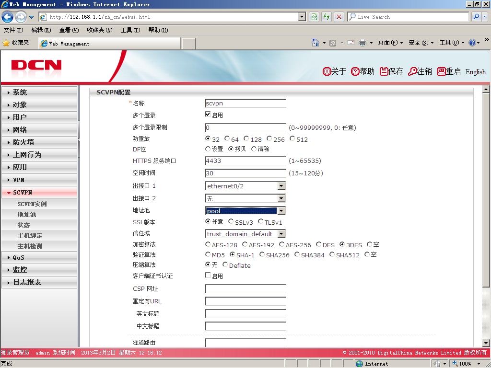Click the IE Back arrow button

tap(8, 17)
